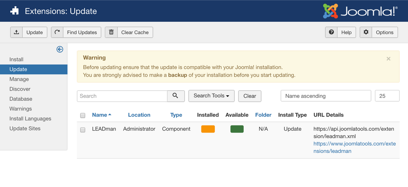Click the Install Type column header
408x187 pixels.
pos(293,115)
